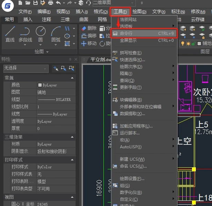Click the select objects icon in properties
The image size is (212, 206).
pyautogui.click(x=63, y=68)
